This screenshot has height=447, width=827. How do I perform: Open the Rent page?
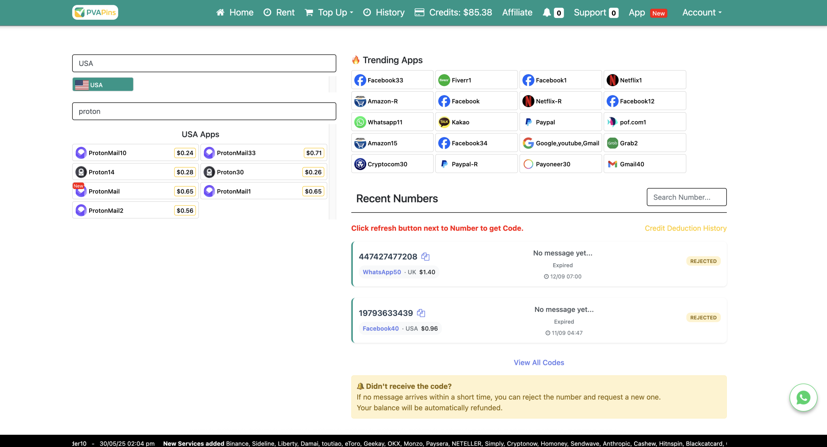(279, 13)
